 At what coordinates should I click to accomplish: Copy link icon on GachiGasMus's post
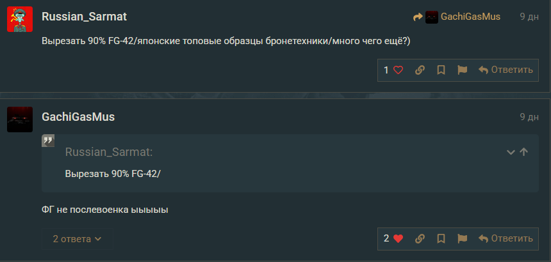(x=420, y=239)
